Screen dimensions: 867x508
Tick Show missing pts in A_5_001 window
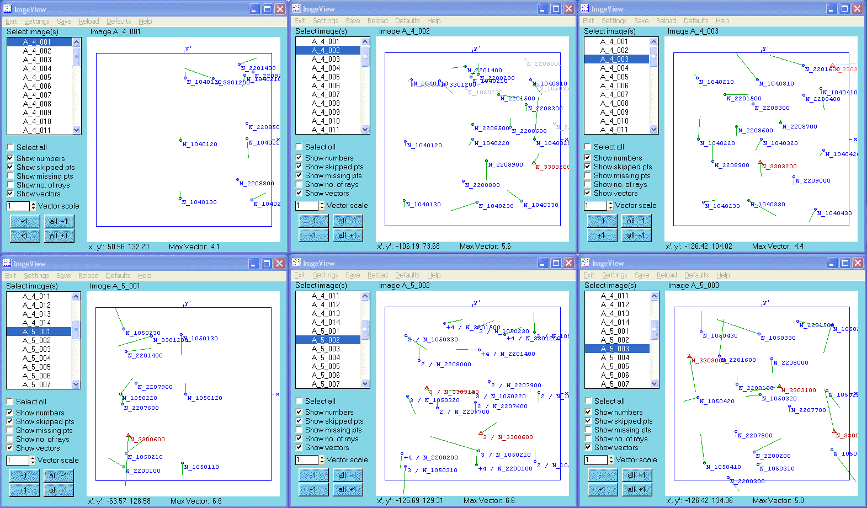tap(10, 430)
